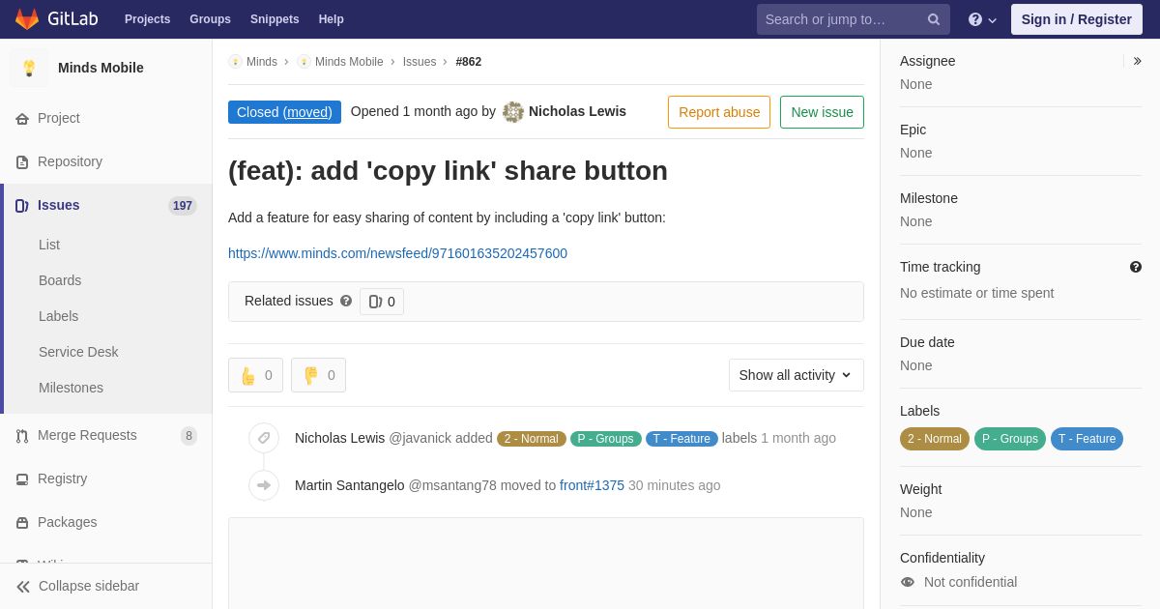
Task: Open Milestones page
Action: (x=71, y=388)
